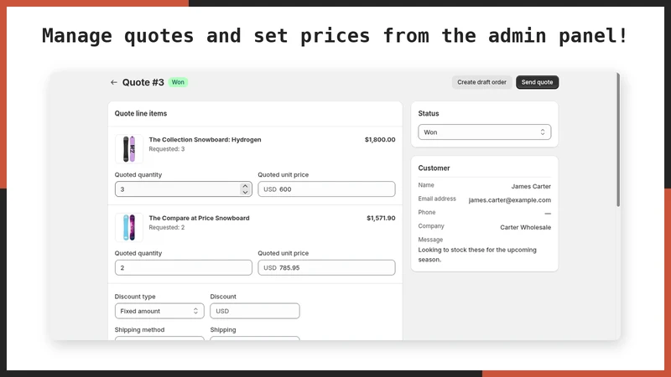Click The Collection Snowboard: Hydrogen title
Screen dimensions: 671x377
click(205, 139)
